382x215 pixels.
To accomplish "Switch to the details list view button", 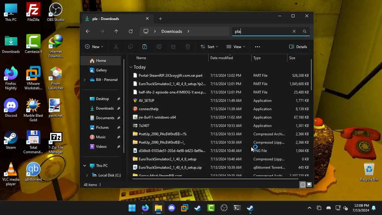I will (303, 185).
